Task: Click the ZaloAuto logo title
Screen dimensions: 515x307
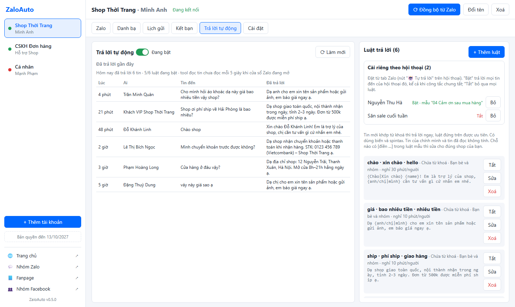Action: tap(20, 10)
